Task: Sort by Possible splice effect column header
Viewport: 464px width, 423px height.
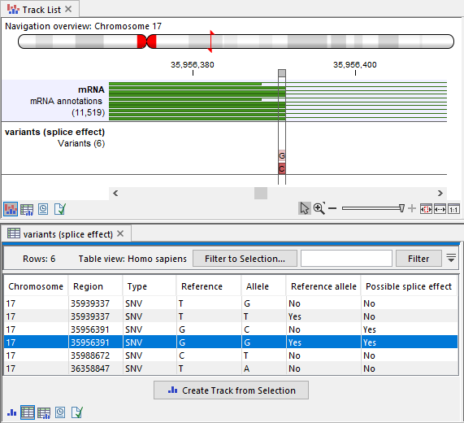Action: [409, 286]
